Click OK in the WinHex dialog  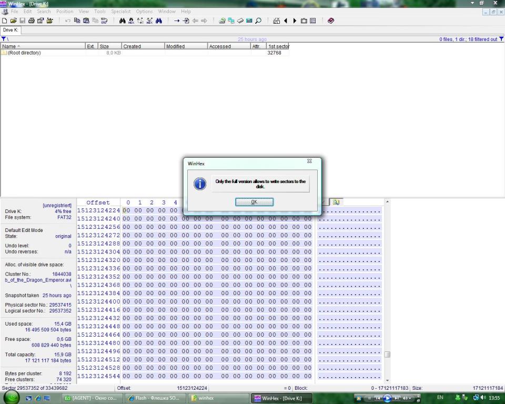tap(254, 201)
